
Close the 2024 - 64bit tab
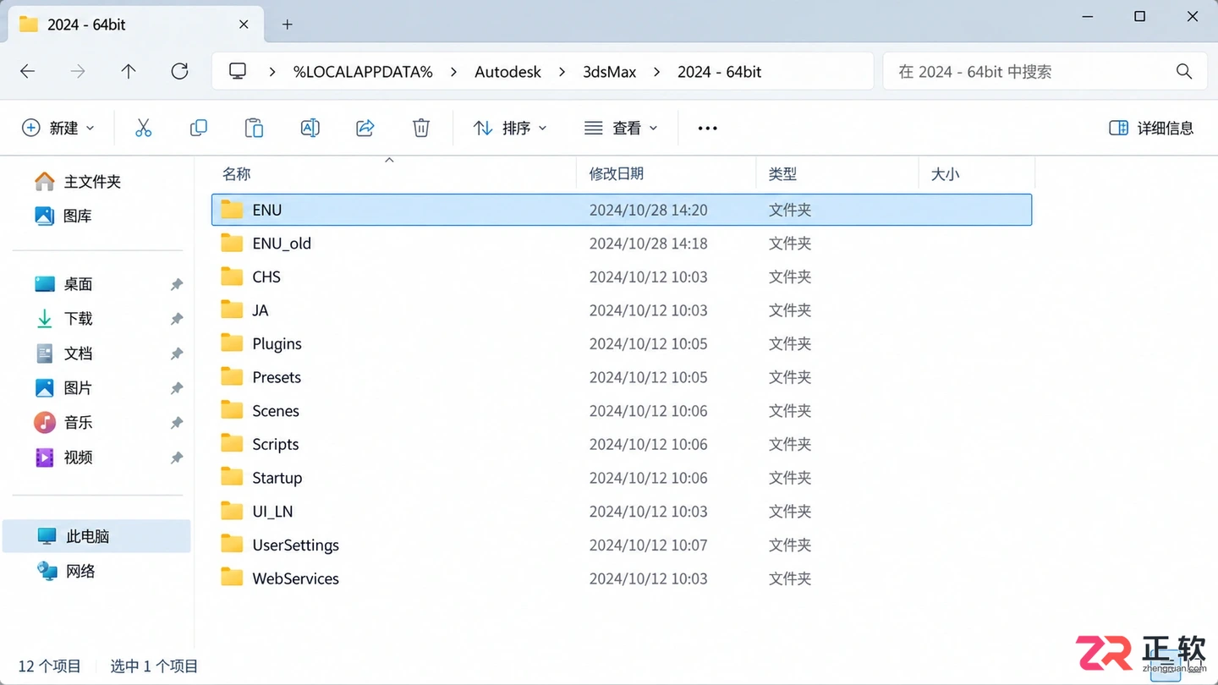244,25
